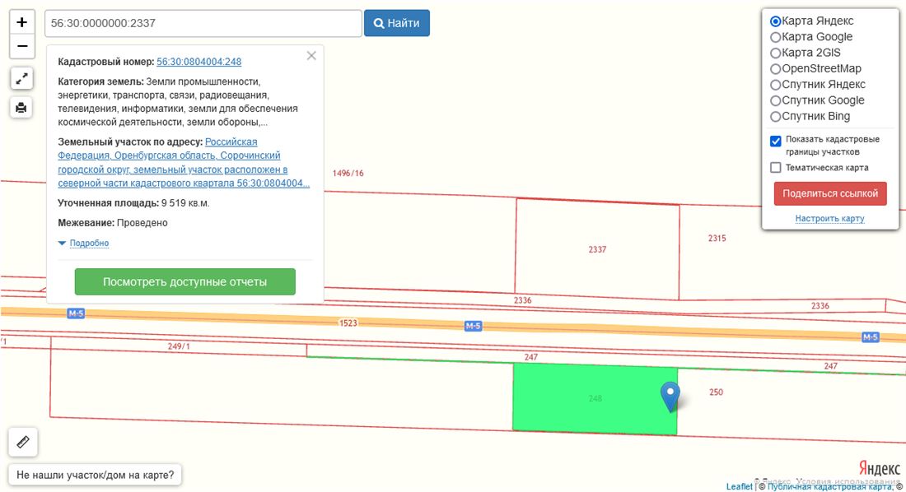This screenshot has height=492, width=906.
Task: Choose OpenStreetMap as base map
Action: (775, 69)
